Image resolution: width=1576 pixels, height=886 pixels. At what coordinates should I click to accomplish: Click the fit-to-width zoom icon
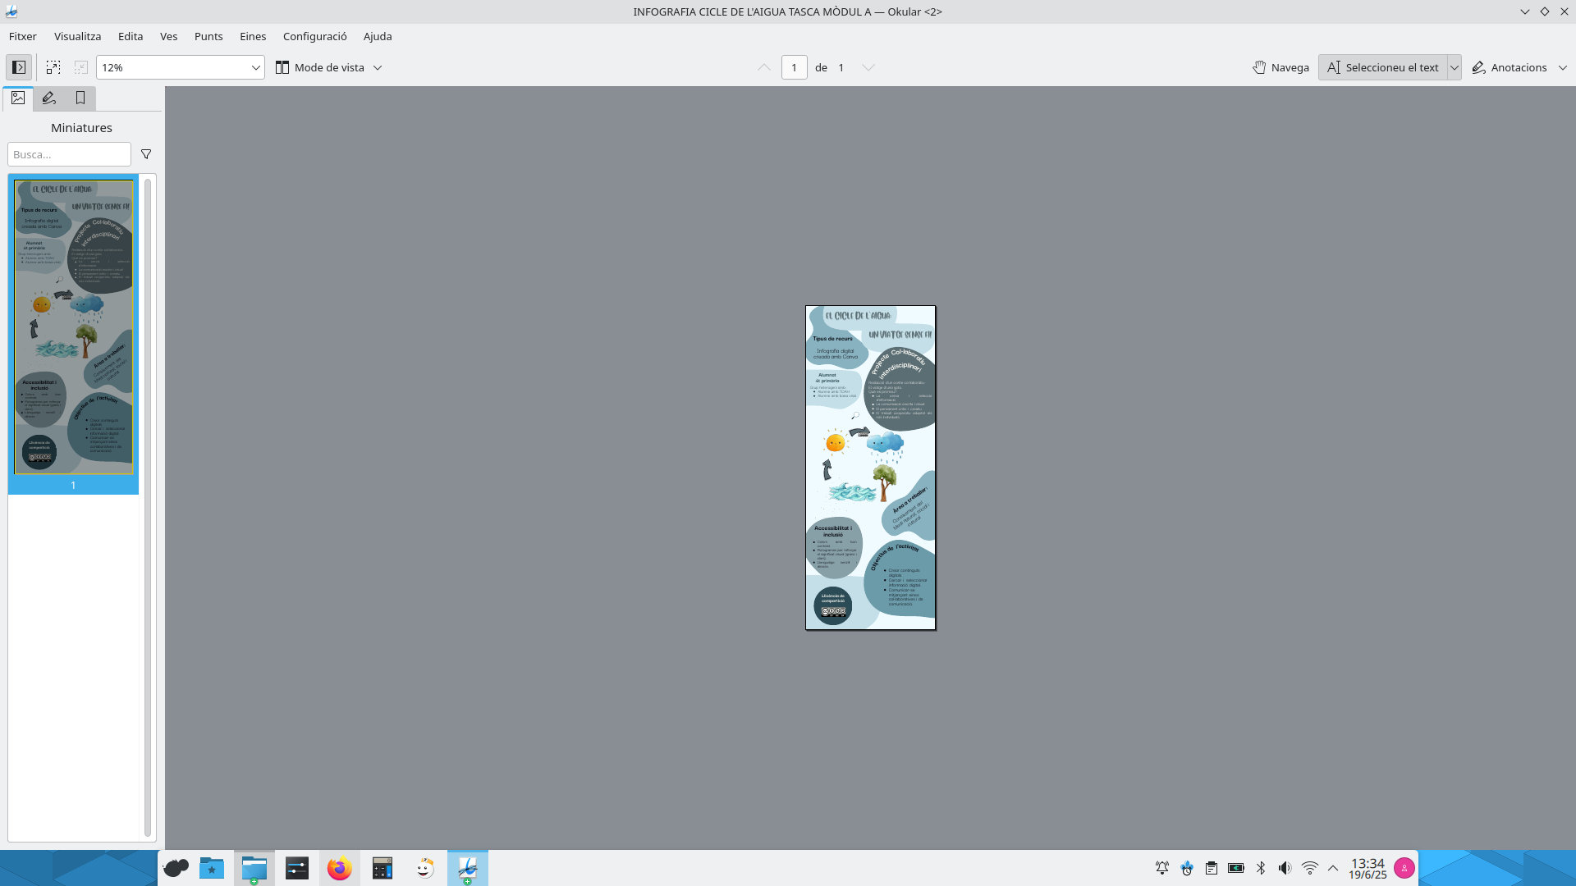(x=53, y=67)
